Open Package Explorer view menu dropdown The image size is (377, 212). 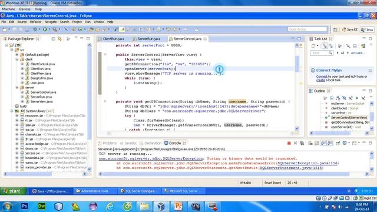coord(76,38)
